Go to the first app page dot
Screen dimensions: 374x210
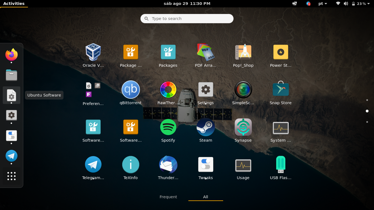pyautogui.click(x=367, y=100)
